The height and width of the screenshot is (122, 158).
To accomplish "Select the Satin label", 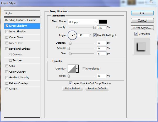I will click(x=12, y=66).
